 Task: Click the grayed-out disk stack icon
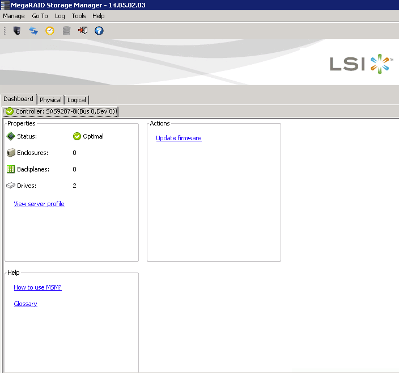[x=66, y=31]
